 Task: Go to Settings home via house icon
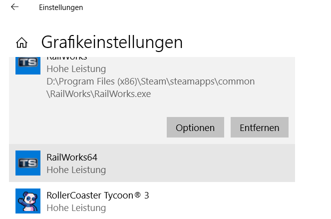tap(22, 42)
